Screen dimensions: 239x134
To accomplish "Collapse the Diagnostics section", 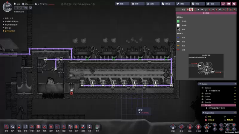I will (x=219, y=113).
